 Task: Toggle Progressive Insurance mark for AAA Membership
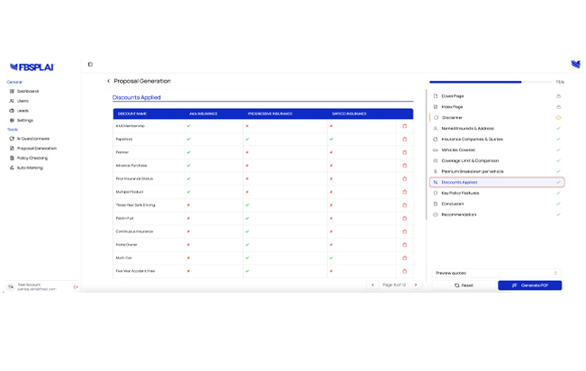[x=247, y=126]
